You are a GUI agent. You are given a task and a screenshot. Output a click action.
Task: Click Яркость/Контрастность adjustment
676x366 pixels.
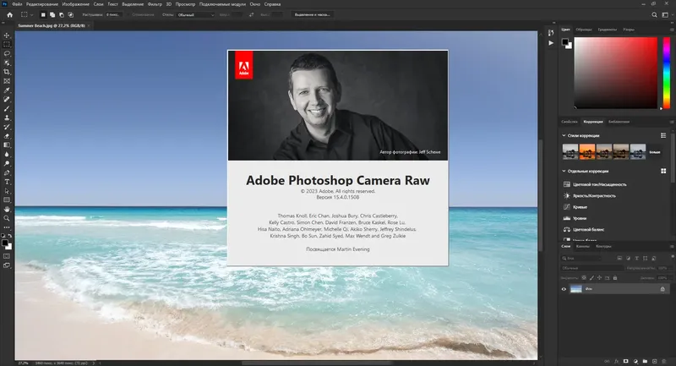[592, 194]
